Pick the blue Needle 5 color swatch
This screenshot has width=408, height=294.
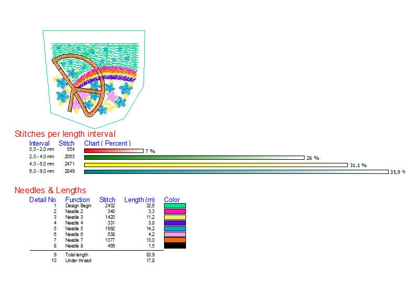click(175, 229)
